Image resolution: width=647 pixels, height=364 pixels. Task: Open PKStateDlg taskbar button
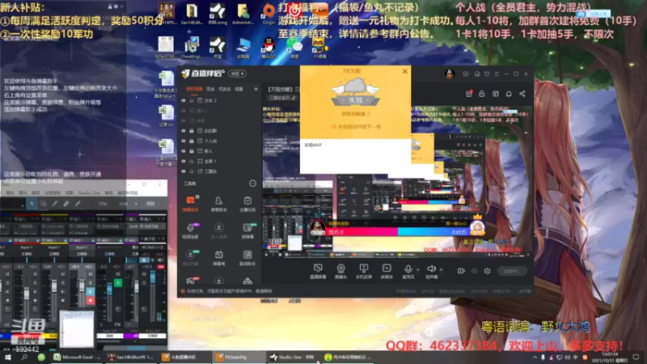click(239, 357)
